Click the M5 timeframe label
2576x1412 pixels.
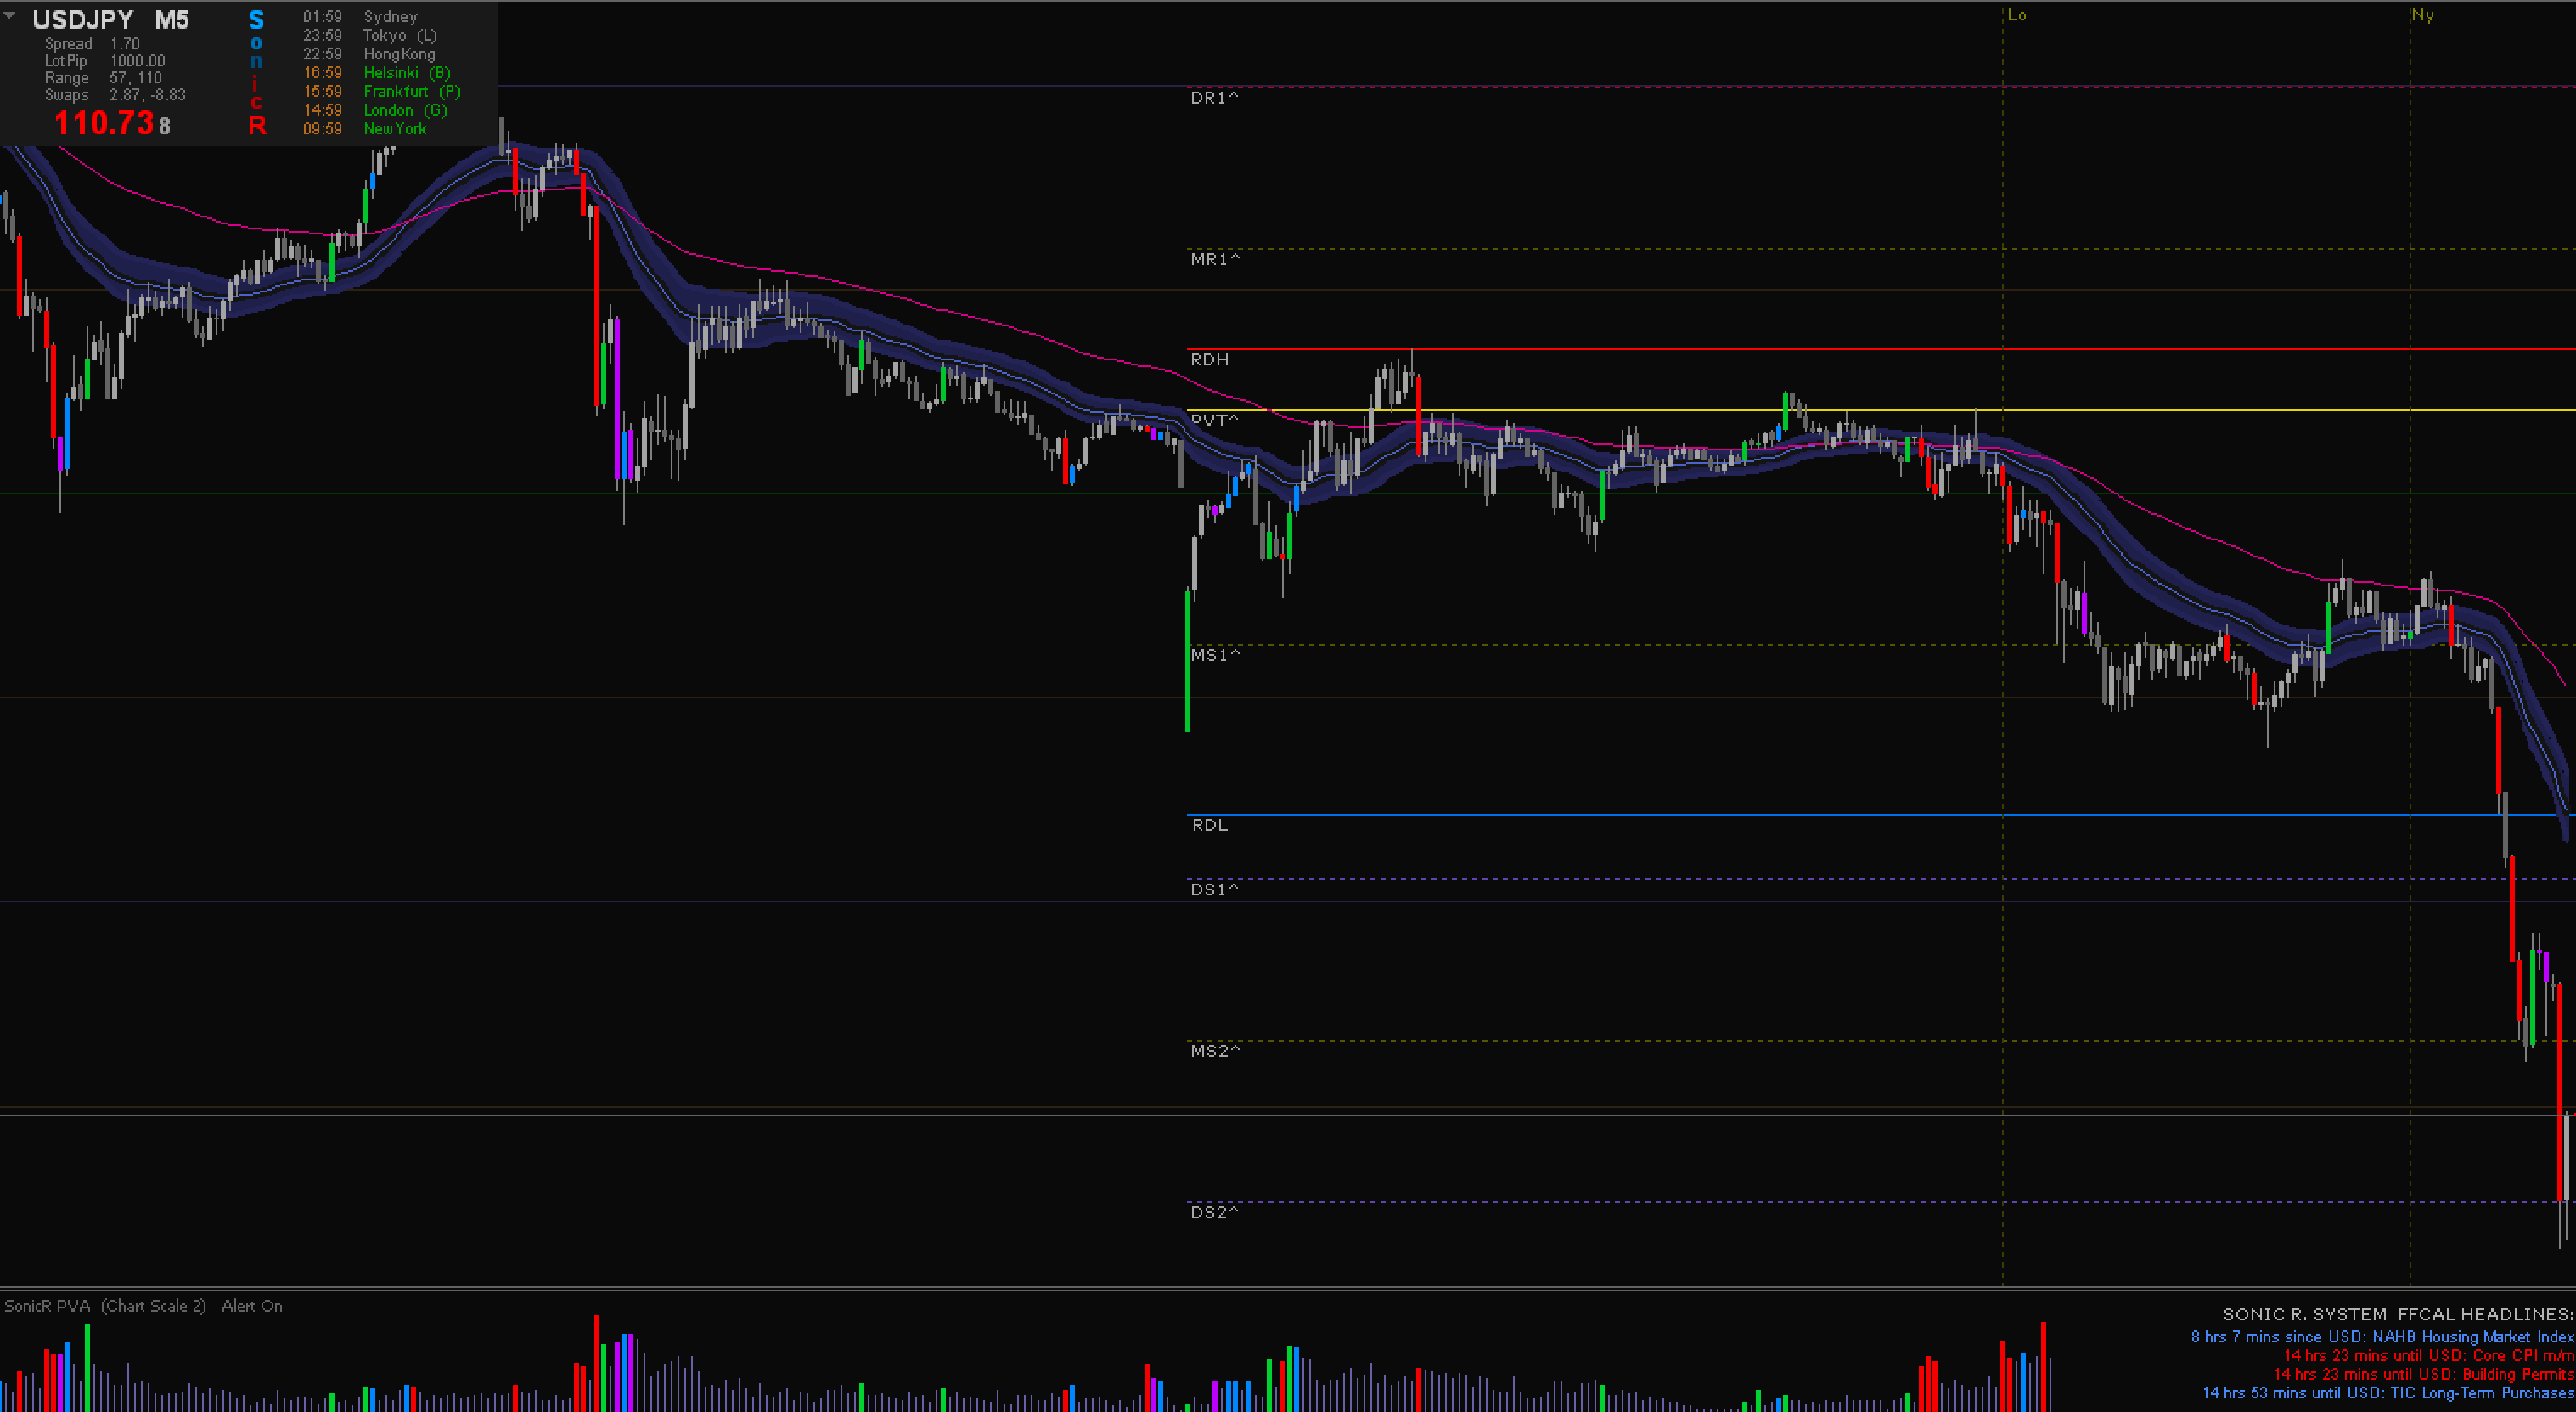coord(172,20)
